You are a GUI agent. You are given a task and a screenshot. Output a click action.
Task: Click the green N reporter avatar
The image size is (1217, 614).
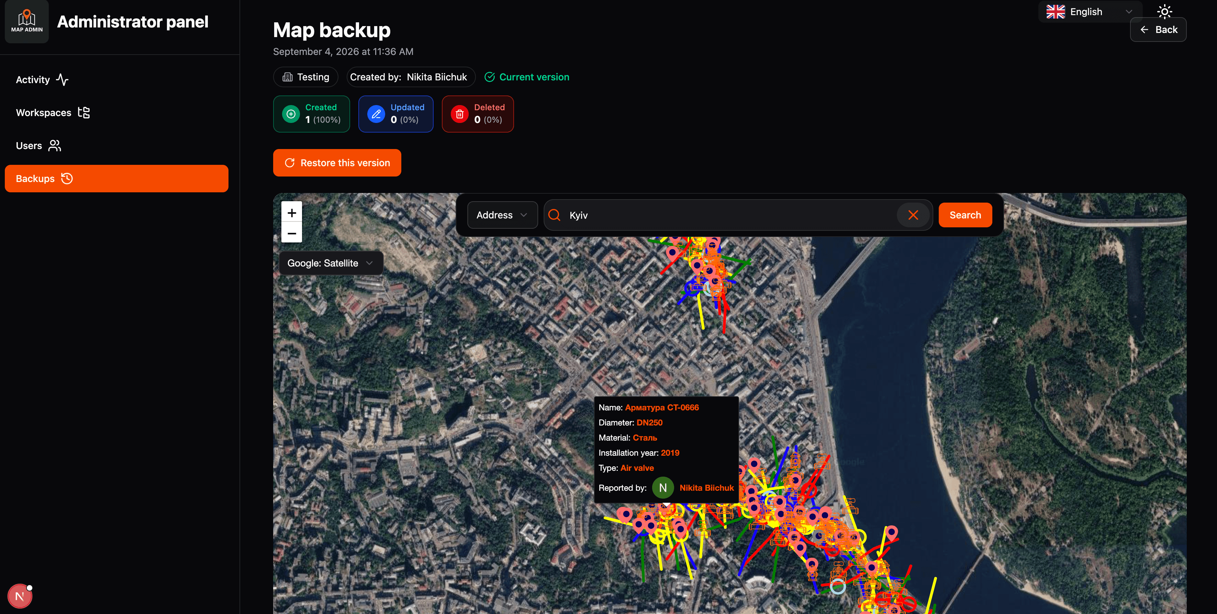coord(663,487)
